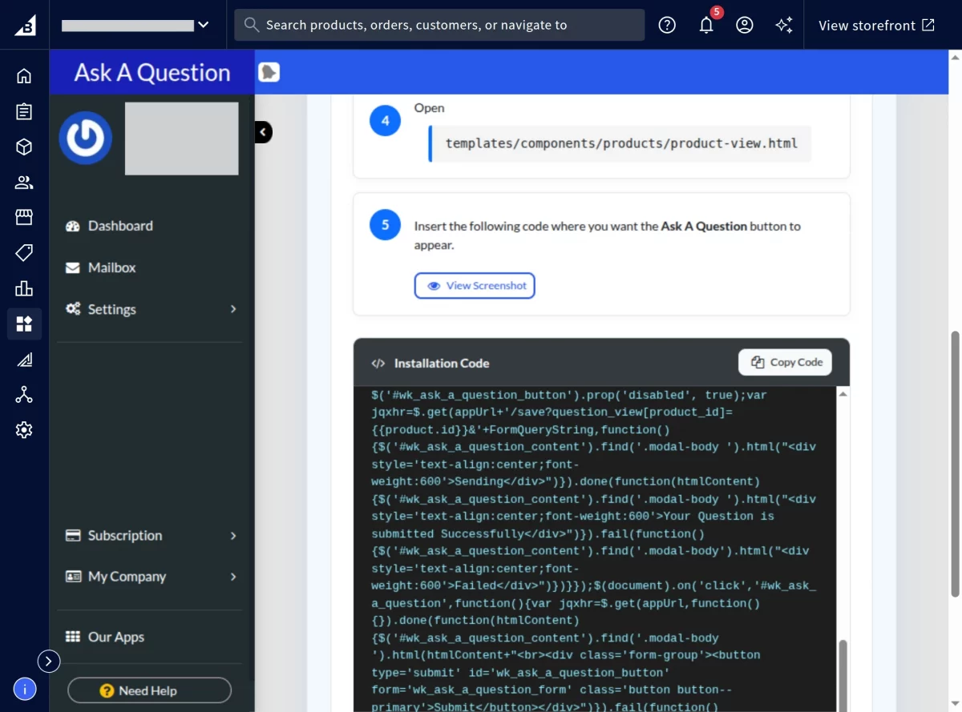
Task: Open the Help question mark icon
Action: pyautogui.click(x=667, y=25)
